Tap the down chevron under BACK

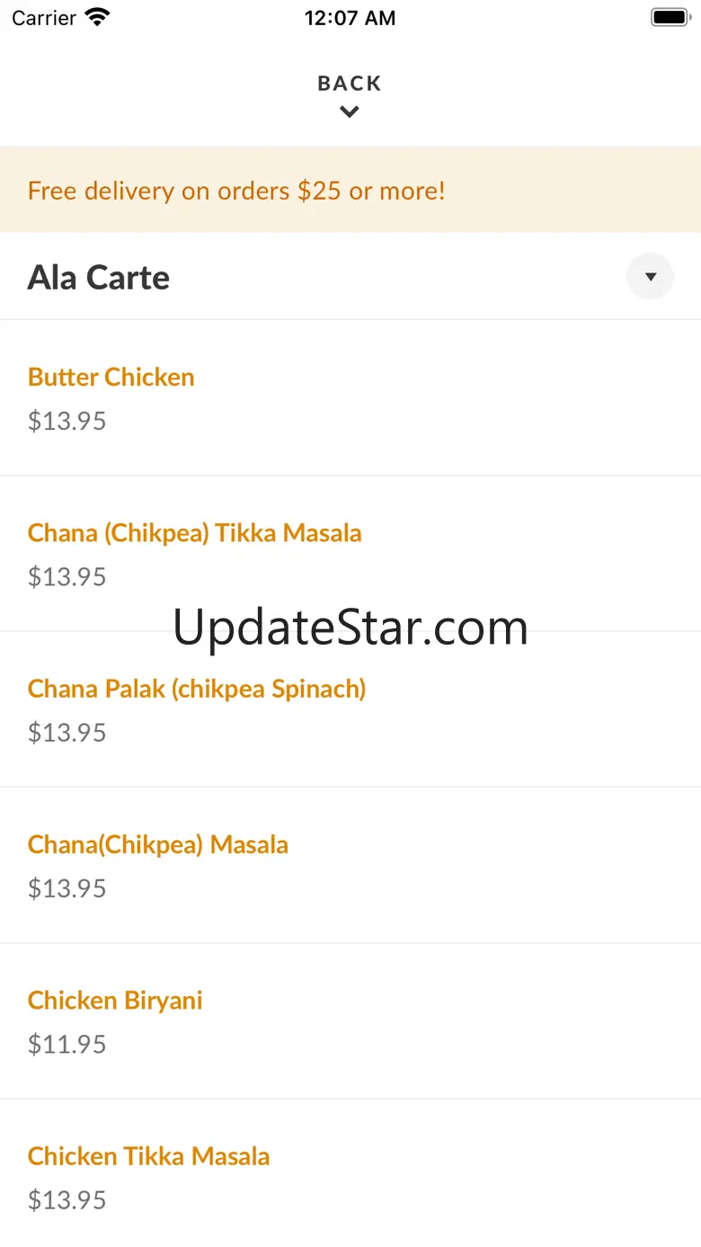(350, 112)
